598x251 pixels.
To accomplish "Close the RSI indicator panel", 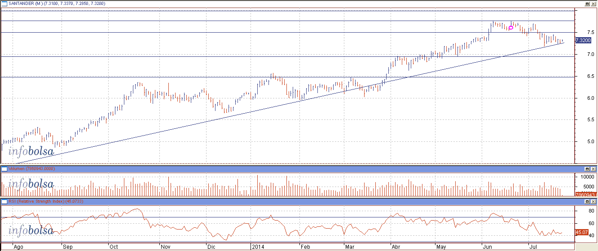I will click(594, 202).
